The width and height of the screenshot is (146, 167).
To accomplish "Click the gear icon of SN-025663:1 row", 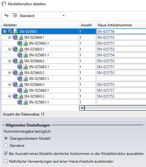I will click(15, 49).
